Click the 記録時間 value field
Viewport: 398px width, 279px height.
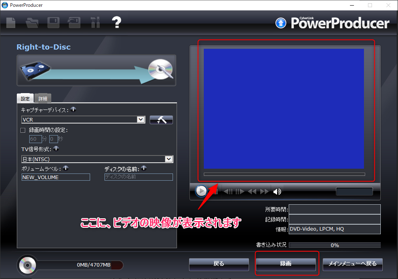coord(335,219)
